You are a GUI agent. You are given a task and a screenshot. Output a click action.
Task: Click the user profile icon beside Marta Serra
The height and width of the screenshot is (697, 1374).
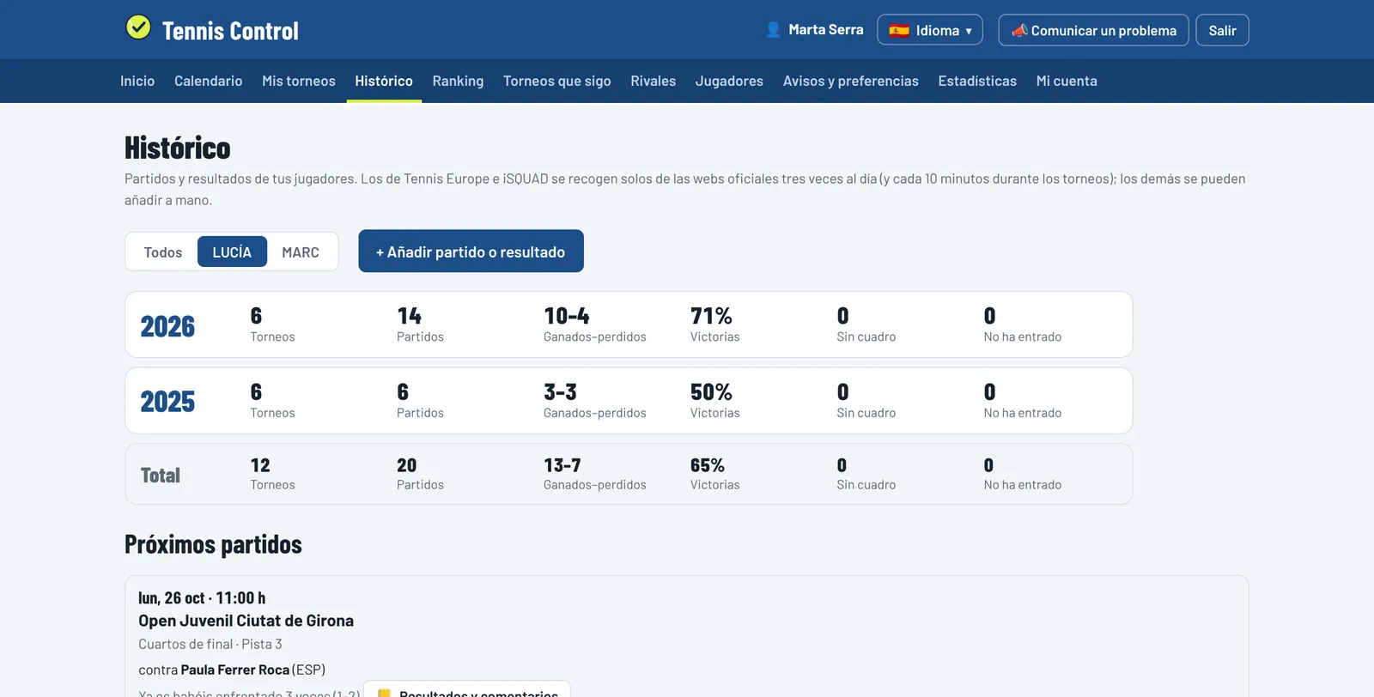tap(773, 30)
